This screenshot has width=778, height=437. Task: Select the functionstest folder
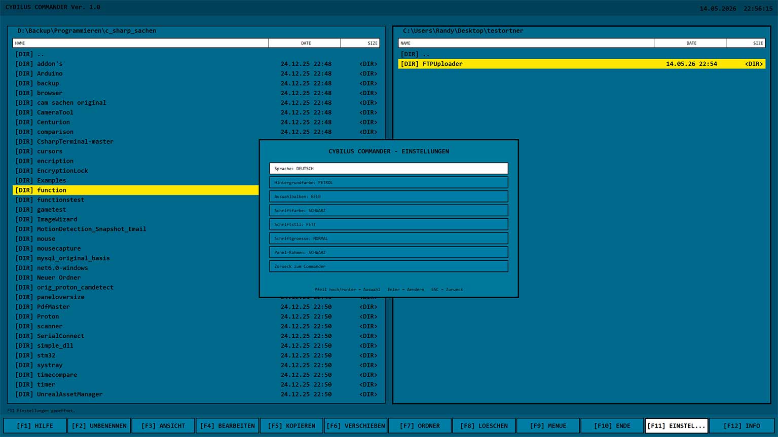136,200
